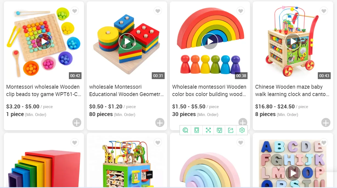Screen dimensions: 337x188
Task: Add the geometric blocks product via plus icon
Action: pos(160,123)
